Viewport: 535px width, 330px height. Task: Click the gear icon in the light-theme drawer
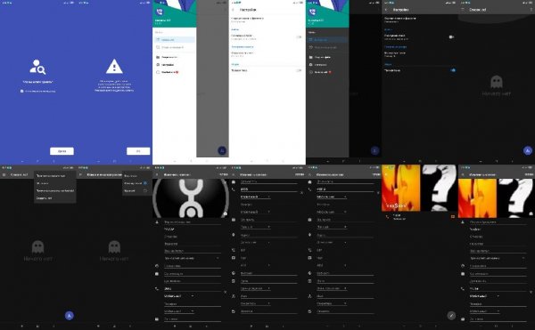158,65
